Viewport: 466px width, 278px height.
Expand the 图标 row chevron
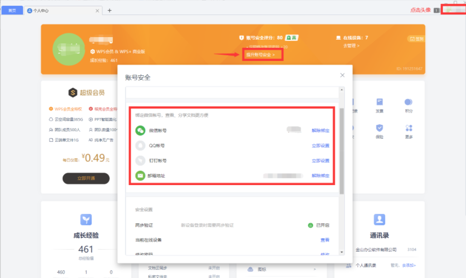click(315, 269)
